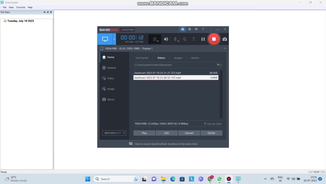326x184 pixels.
Task: Collapse the Bandicam panel with the chevron
Action: [x=225, y=48]
